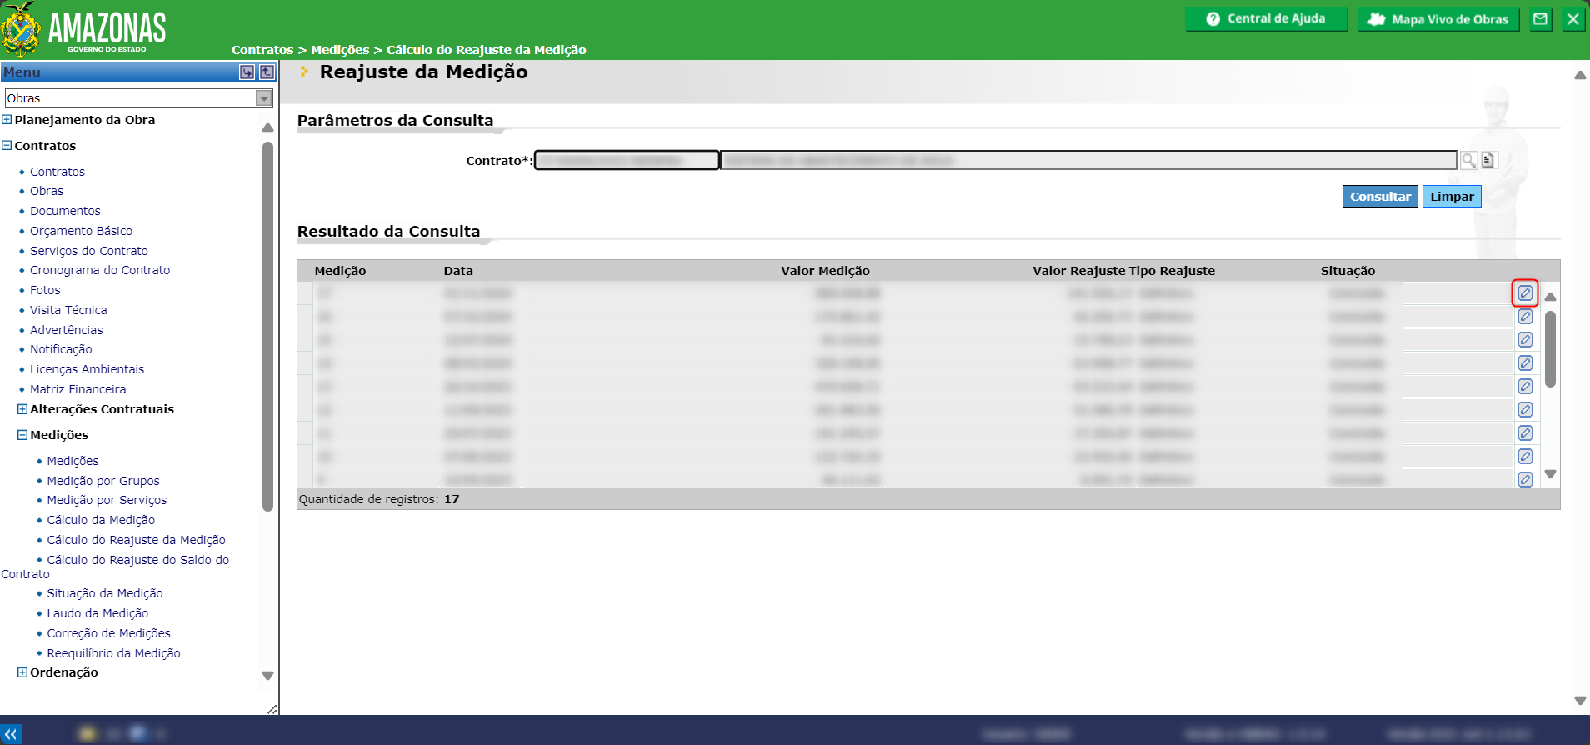
Task: Click the menu panel scroll-down arrow
Action: pos(267,676)
